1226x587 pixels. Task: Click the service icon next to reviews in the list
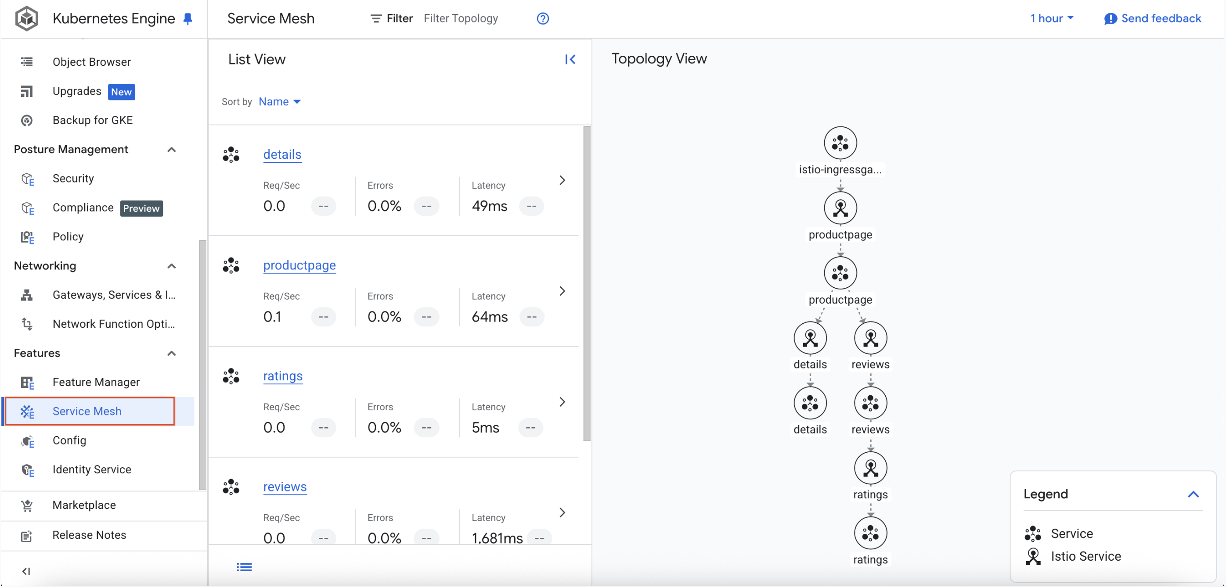[x=231, y=487]
